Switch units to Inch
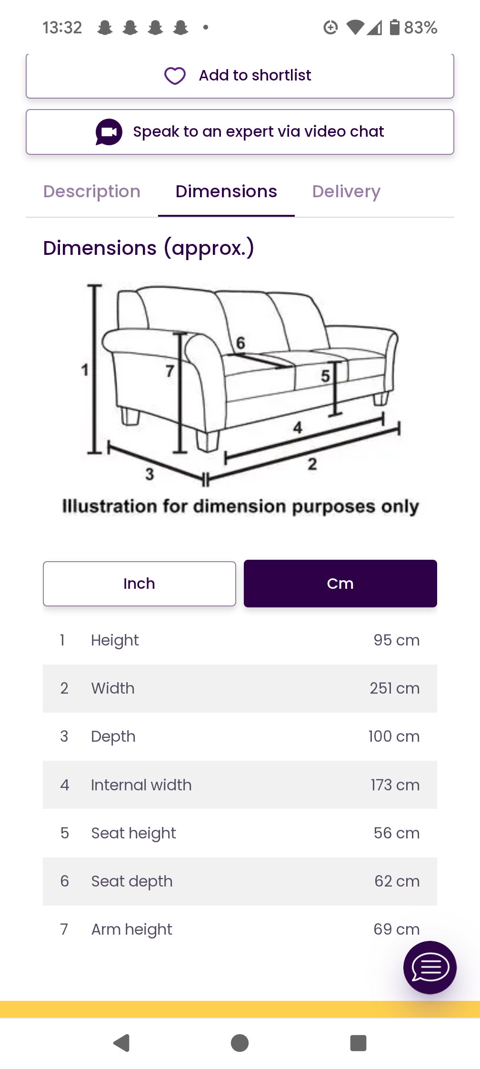Viewport: 480px width, 1069px height. click(x=140, y=584)
